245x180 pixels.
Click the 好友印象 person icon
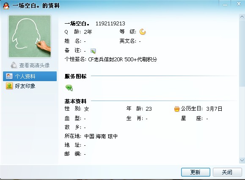[9, 86]
